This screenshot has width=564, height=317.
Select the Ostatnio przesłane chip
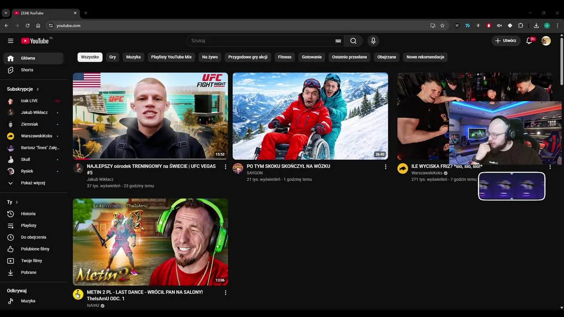pyautogui.click(x=349, y=57)
